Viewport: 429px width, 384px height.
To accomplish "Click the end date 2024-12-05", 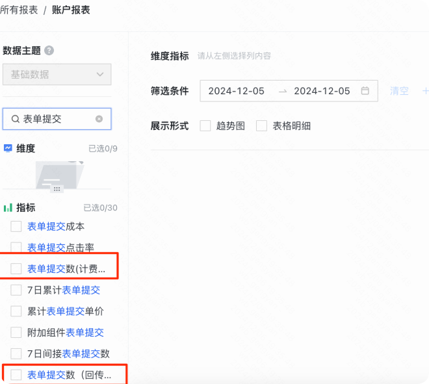I will (x=322, y=91).
